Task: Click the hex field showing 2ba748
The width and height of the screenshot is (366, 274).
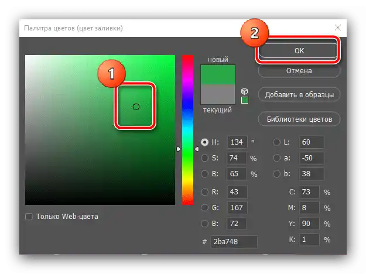Action: point(234,242)
